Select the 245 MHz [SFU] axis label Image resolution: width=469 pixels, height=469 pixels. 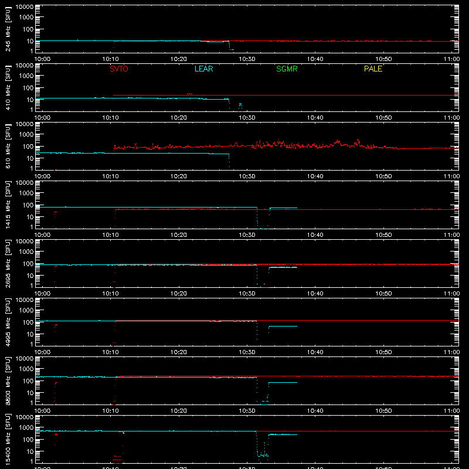8,29
